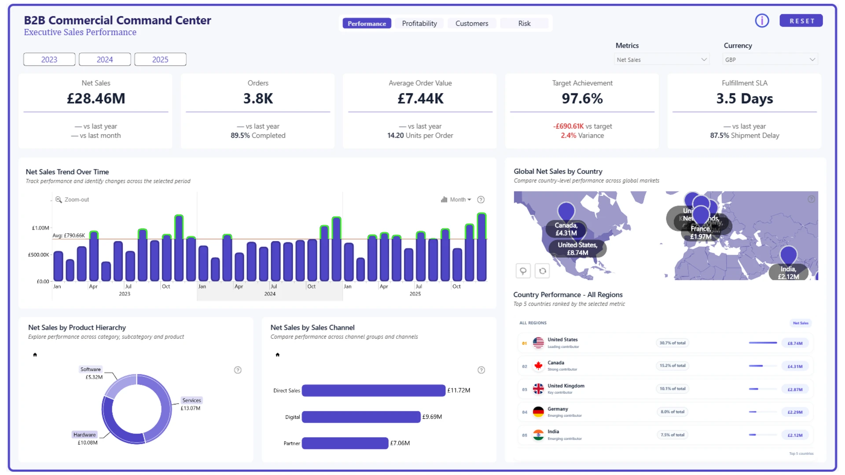Toggle the 2024 year filter
Viewport: 845px width, 475px height.
105,59
